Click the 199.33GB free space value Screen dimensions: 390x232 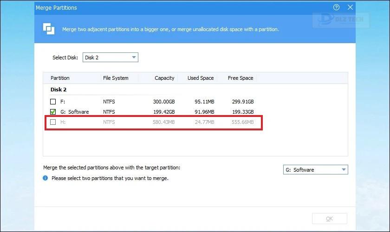pyautogui.click(x=243, y=112)
